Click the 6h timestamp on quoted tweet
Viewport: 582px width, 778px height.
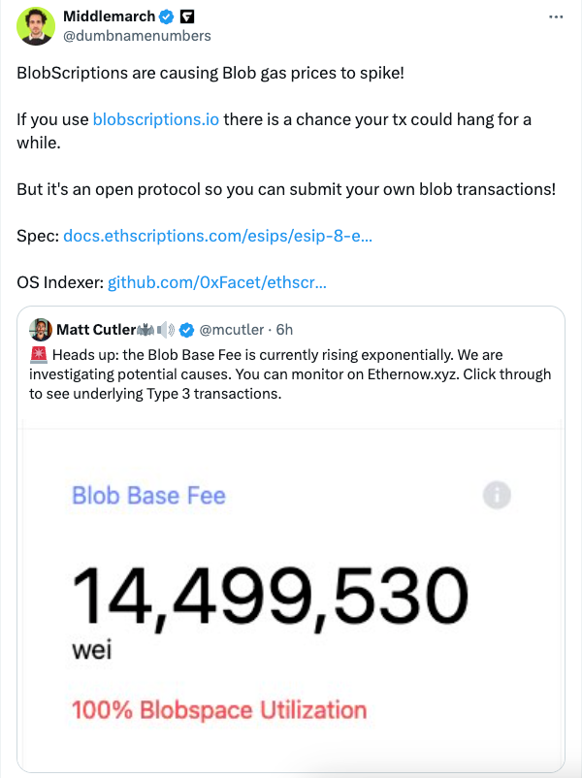click(x=284, y=330)
